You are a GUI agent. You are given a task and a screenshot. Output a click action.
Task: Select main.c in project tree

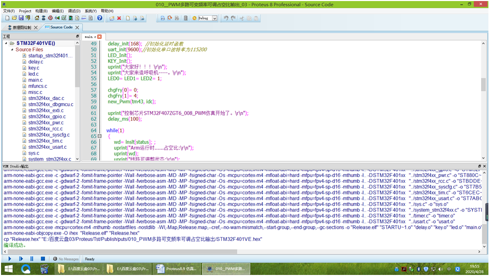35,80
